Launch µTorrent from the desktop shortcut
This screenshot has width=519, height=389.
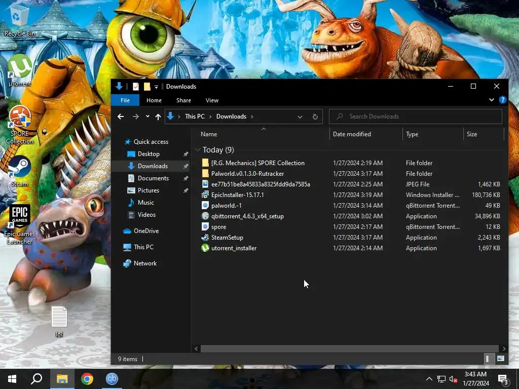click(20, 71)
